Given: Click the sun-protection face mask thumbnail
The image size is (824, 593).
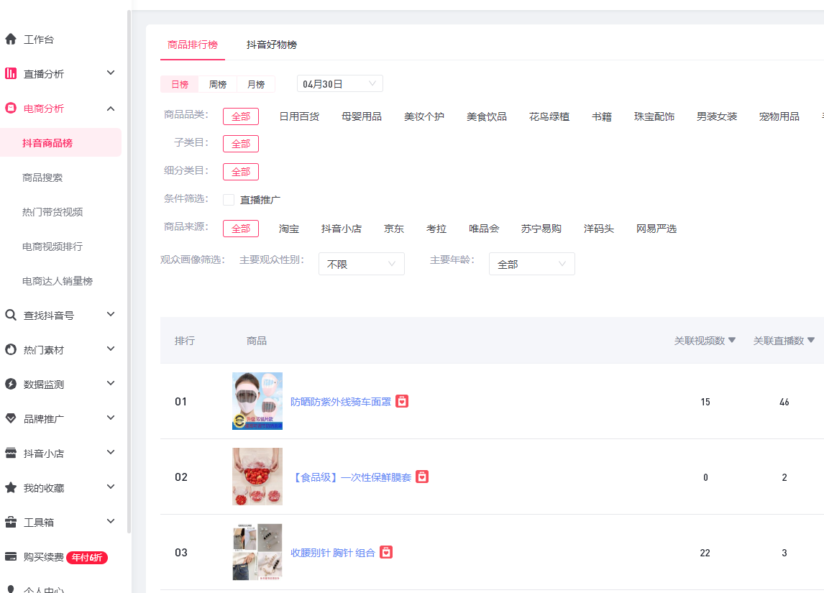Looking at the screenshot, I should click(x=257, y=401).
